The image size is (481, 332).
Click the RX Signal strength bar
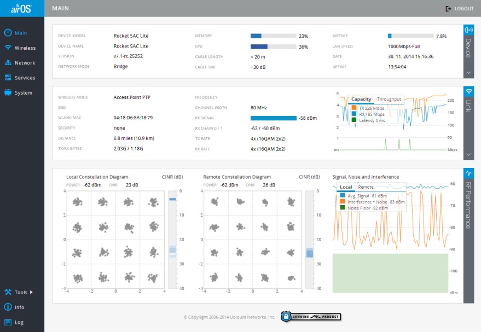pyautogui.click(x=273, y=118)
